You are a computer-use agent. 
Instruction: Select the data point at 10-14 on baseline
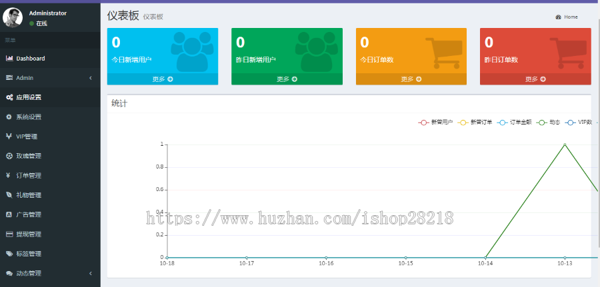(485, 258)
